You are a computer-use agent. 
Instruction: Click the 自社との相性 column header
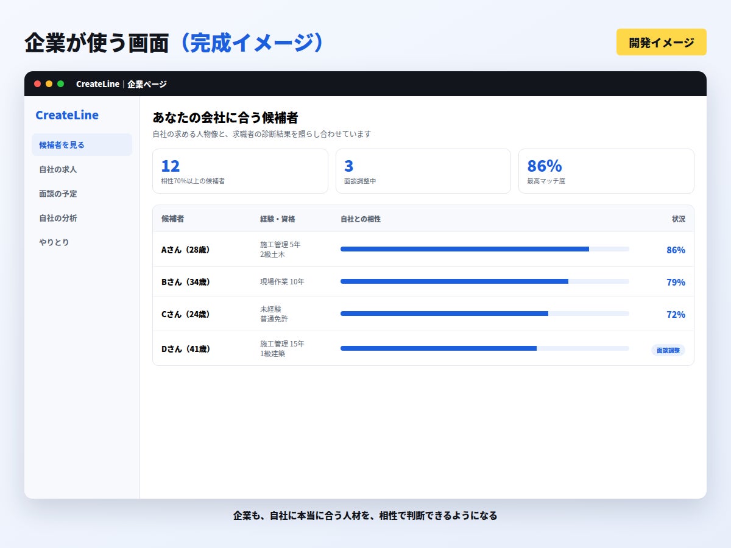click(x=361, y=219)
